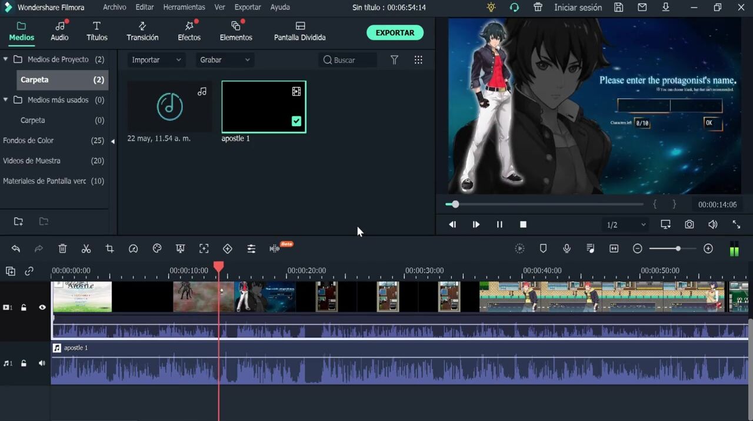The height and width of the screenshot is (421, 753).
Task: Open the Editar menu
Action: 145,7
